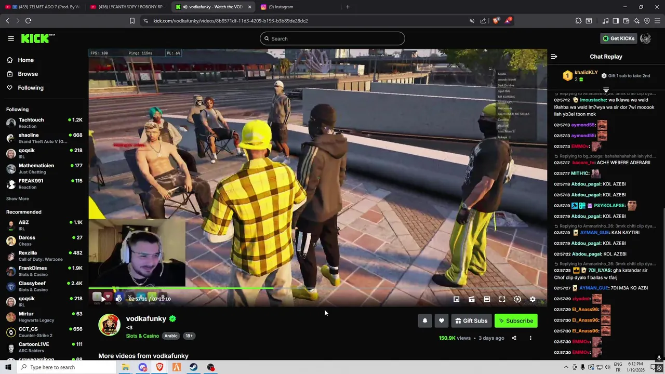The image size is (665, 374).
Task: Bookmark this page icon
Action: pos(132,21)
